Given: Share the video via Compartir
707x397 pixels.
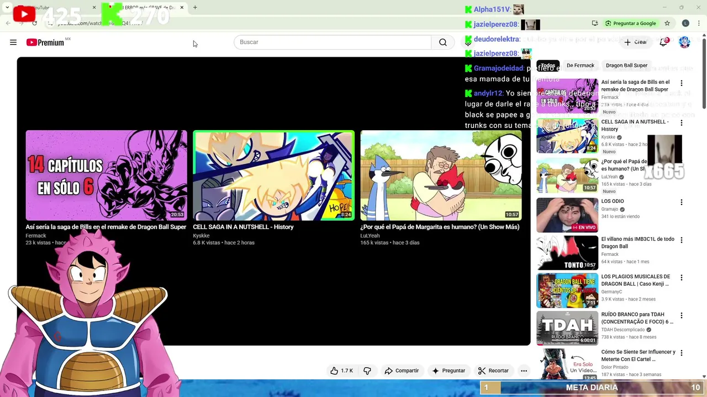Looking at the screenshot, I should (x=402, y=371).
